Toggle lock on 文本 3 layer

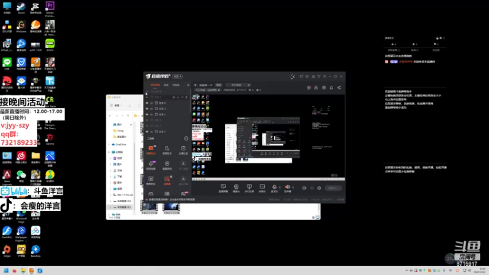tap(152, 109)
